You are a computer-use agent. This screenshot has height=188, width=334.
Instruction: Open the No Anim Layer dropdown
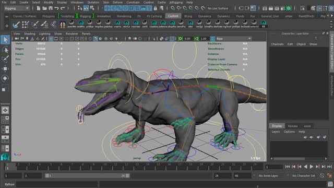click(271, 175)
